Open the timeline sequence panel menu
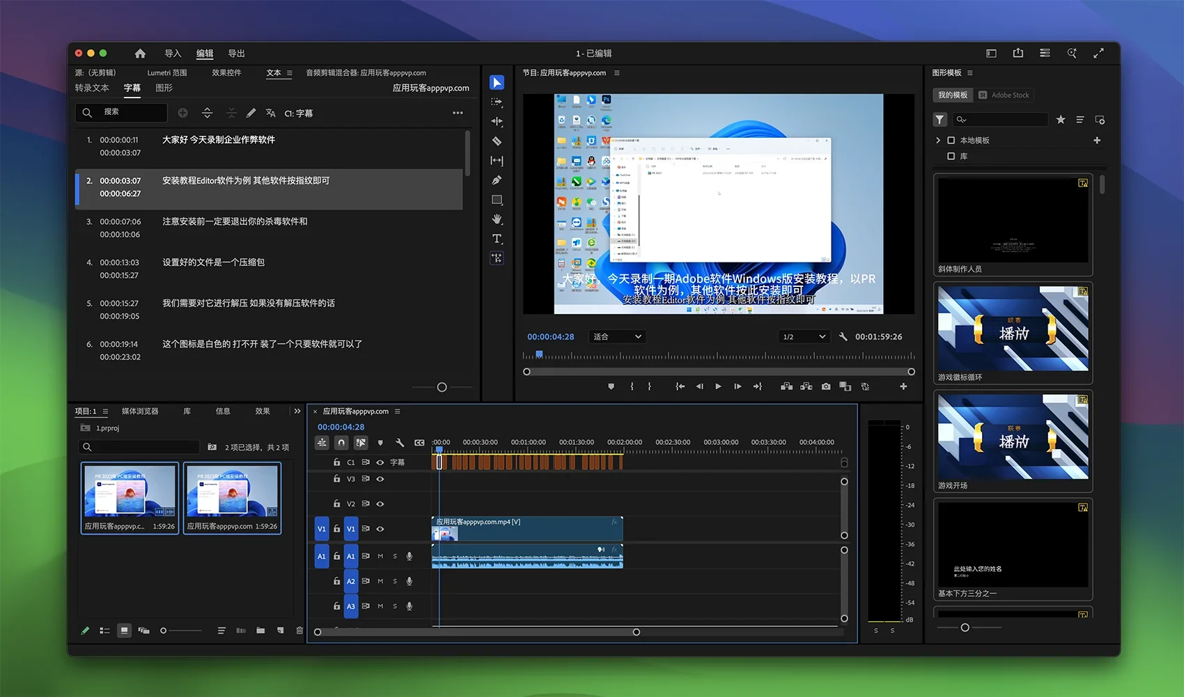 click(x=398, y=412)
